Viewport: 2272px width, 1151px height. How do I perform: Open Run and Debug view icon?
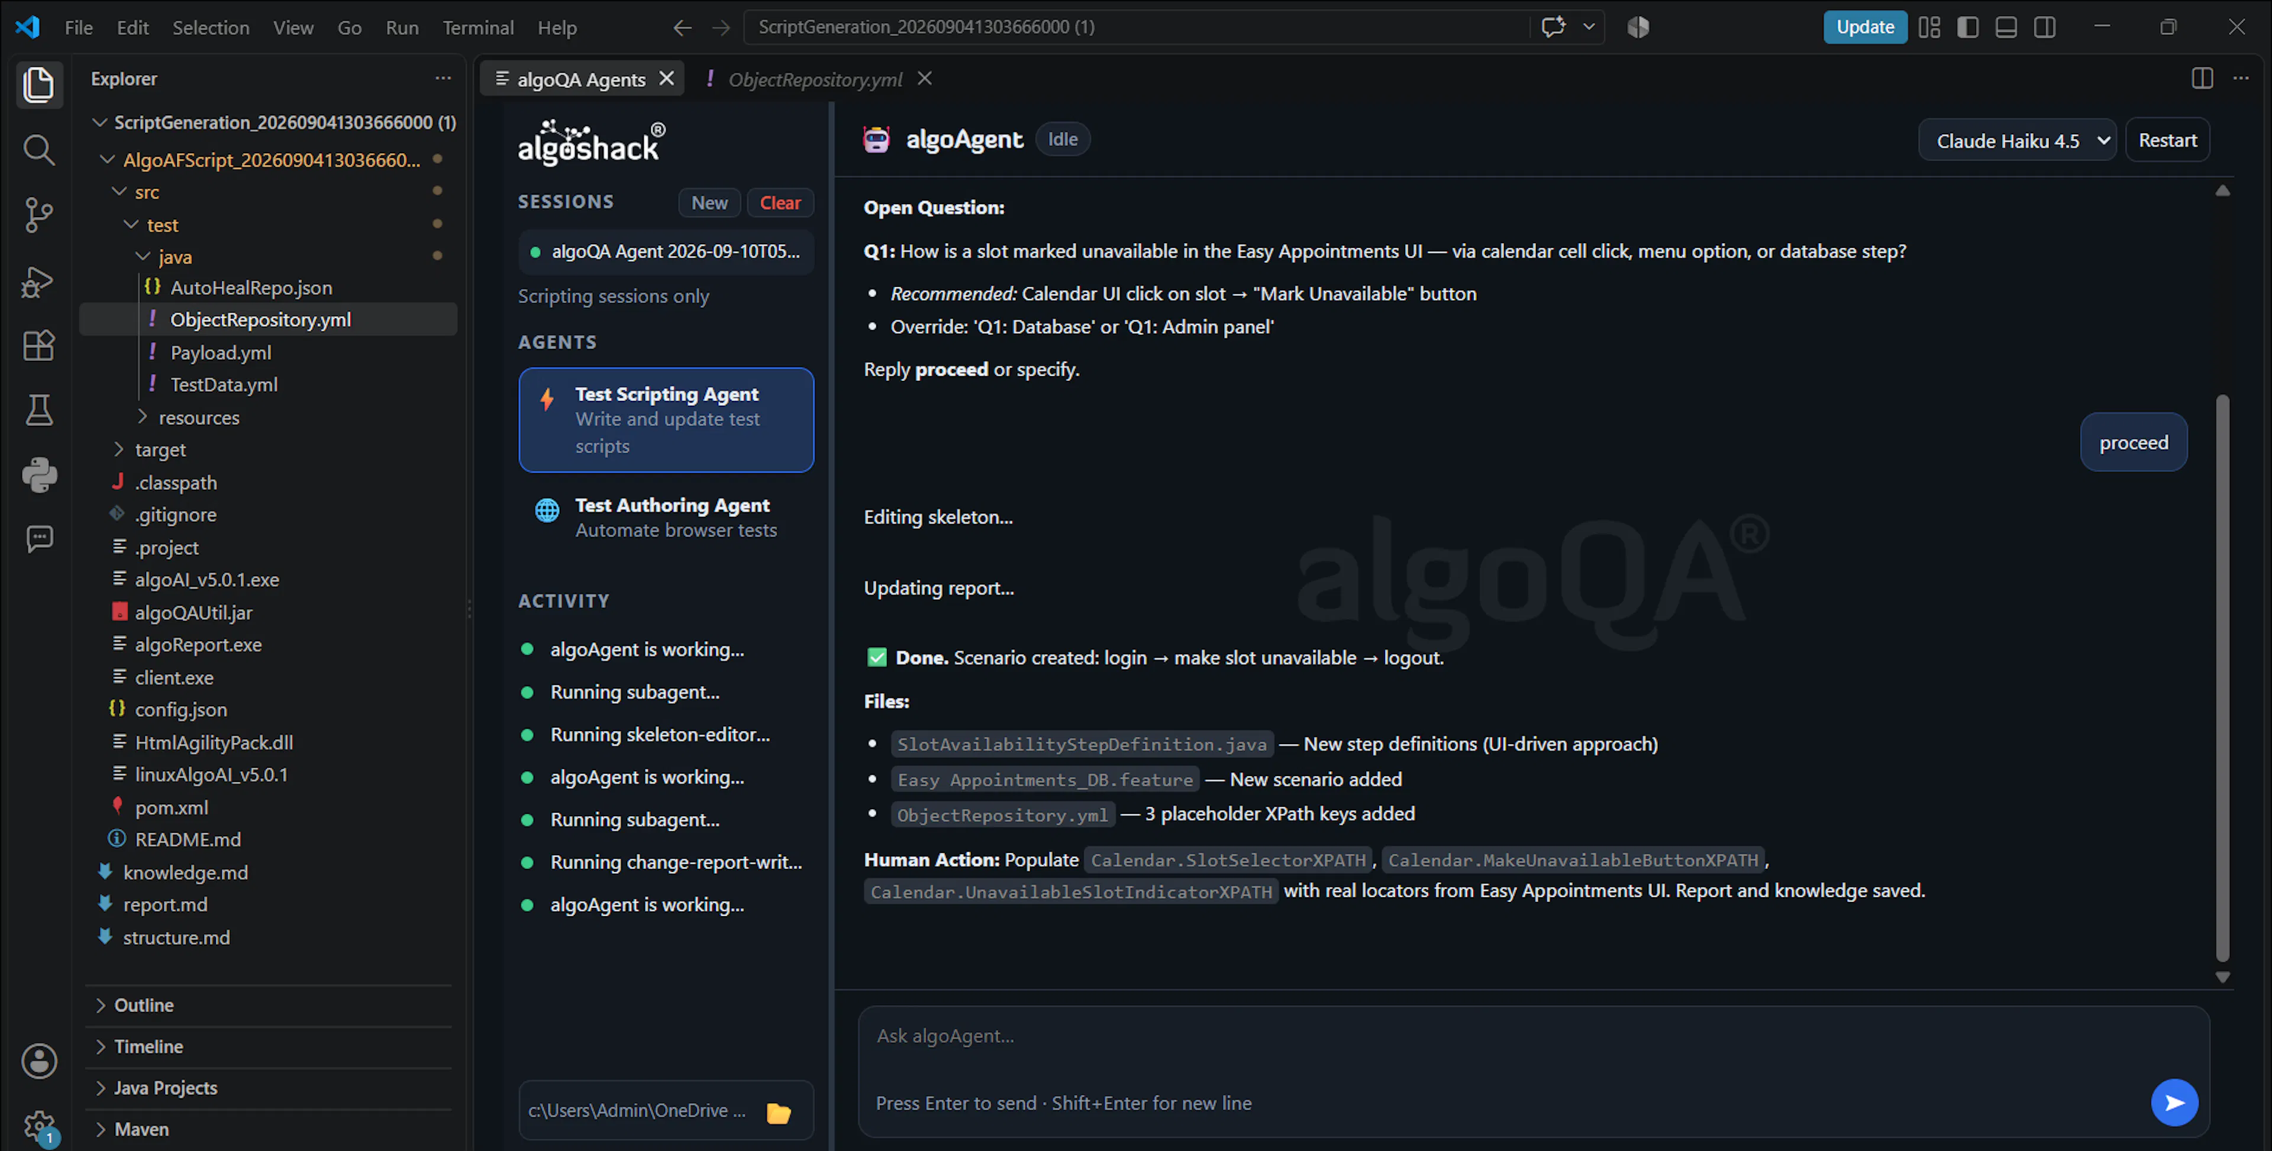[x=38, y=282]
